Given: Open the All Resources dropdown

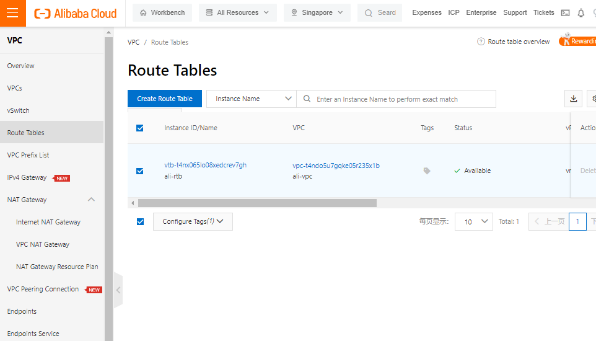Looking at the screenshot, I should pos(237,12).
